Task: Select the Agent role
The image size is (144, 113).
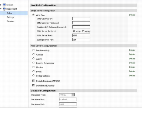Action: click(x=33, y=59)
